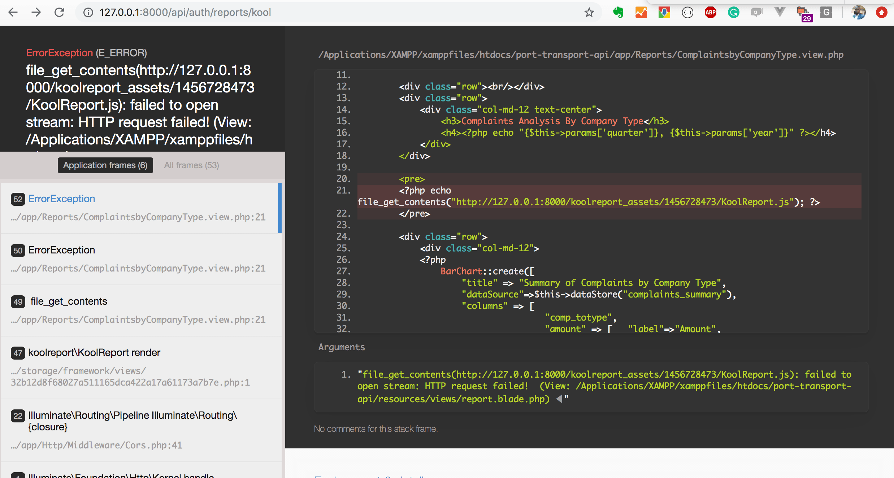Click code line 28 title Summary of Complaints
The image size is (894, 478).
click(x=594, y=283)
